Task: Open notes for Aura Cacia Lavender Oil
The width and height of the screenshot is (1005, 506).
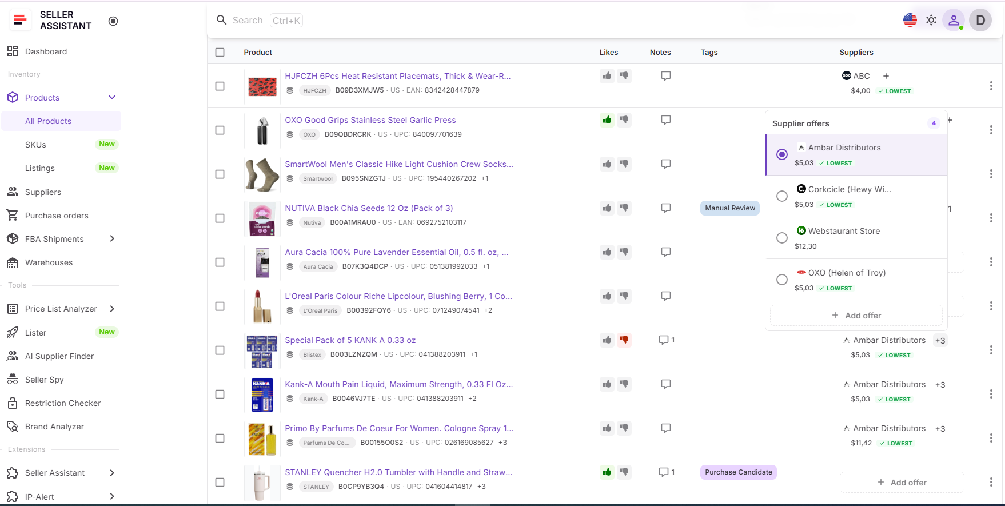Action: pyautogui.click(x=666, y=252)
